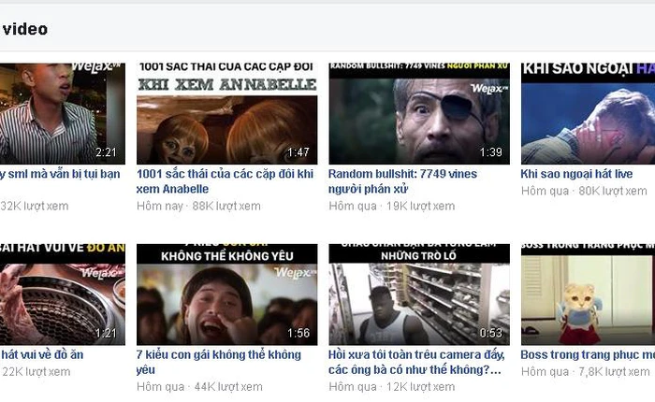
Task: Open 'Hồi xưa tôi toàn trêu camera' title
Action: [416, 362]
